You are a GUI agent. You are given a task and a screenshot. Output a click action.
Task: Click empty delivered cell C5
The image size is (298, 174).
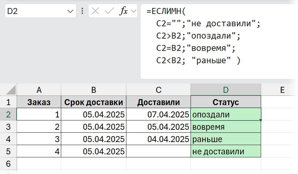click(x=159, y=152)
